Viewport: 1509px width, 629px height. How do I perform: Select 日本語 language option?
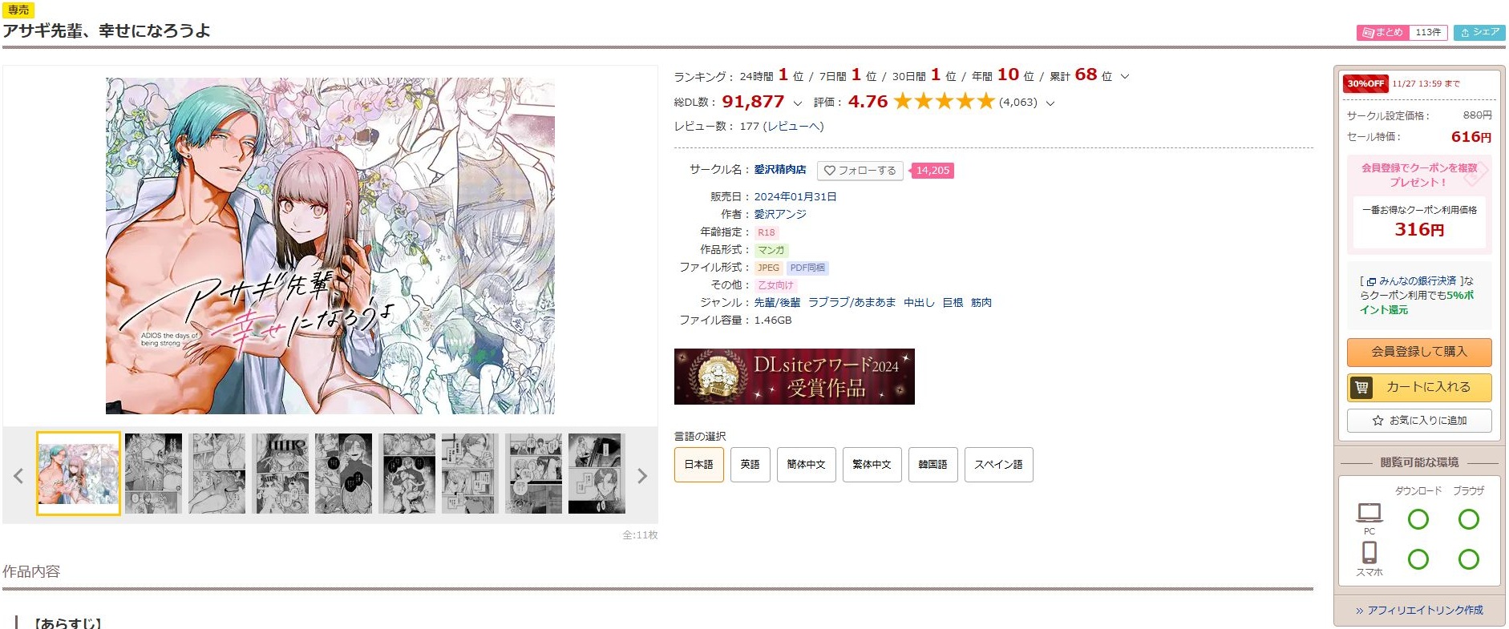(x=699, y=465)
